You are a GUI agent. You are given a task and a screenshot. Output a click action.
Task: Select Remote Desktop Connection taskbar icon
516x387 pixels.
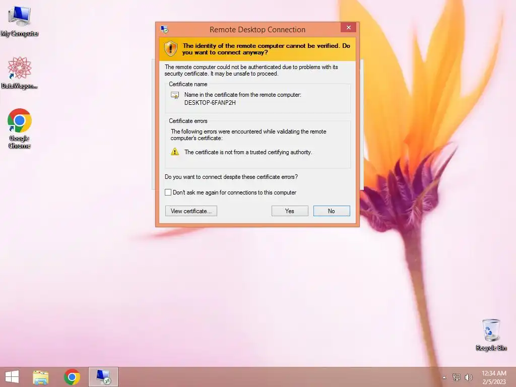point(103,377)
